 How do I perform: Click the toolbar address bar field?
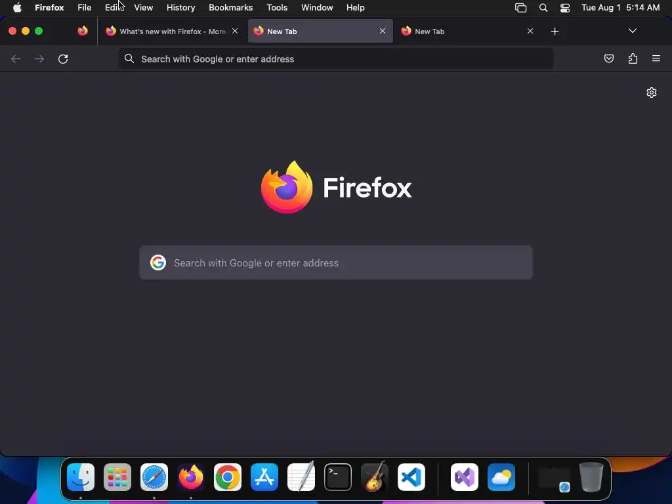click(x=336, y=58)
